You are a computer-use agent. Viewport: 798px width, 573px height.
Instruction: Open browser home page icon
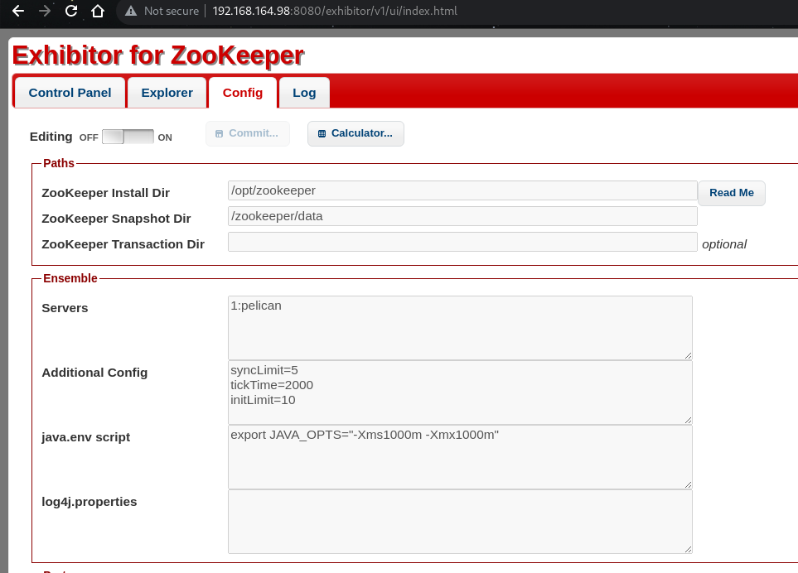click(98, 11)
